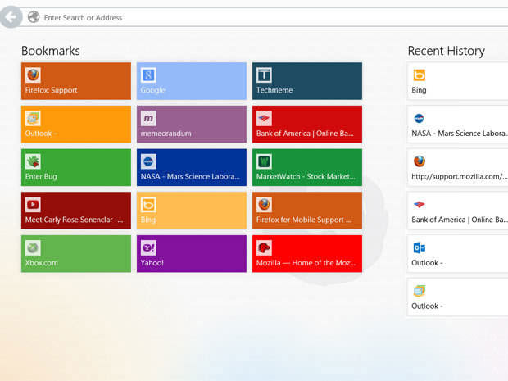Viewport: 508px width, 381px height.
Task: Click the Yahoo! bookmark icon
Action: click(x=148, y=247)
